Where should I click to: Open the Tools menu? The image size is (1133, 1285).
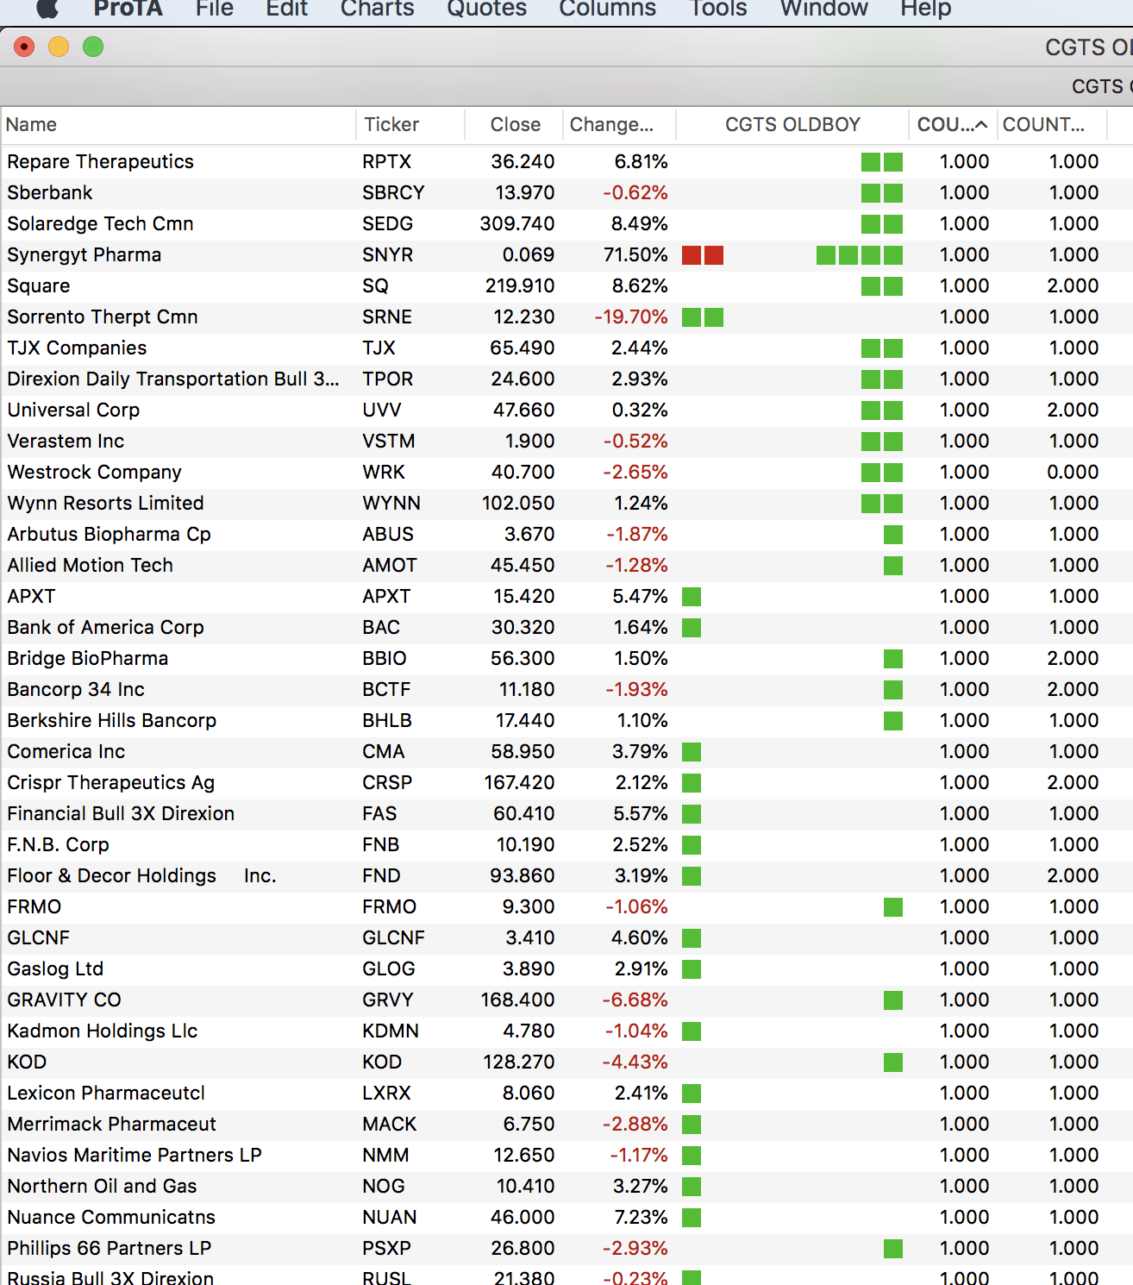pyautogui.click(x=718, y=9)
